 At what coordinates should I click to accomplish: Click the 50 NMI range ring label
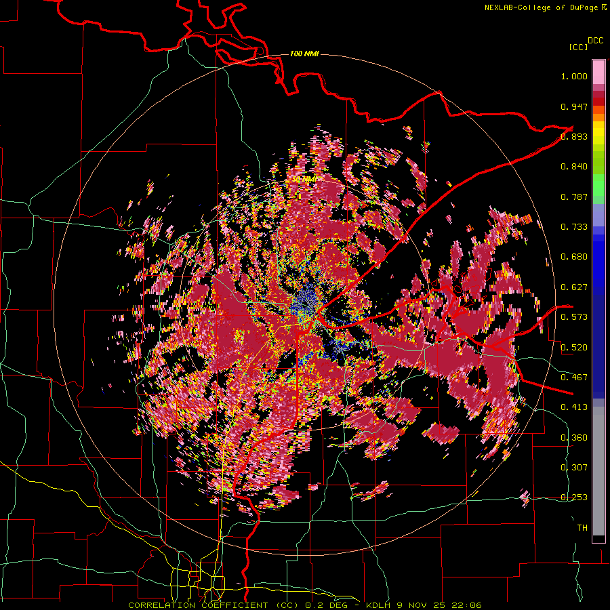click(x=304, y=179)
